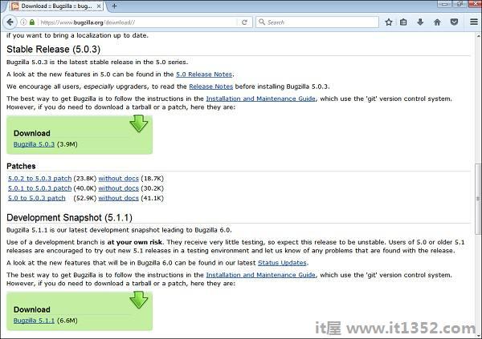482x339 pixels.
Task: Click the Stable Release (5.0.3) heading
Action: pyautogui.click(x=54, y=50)
